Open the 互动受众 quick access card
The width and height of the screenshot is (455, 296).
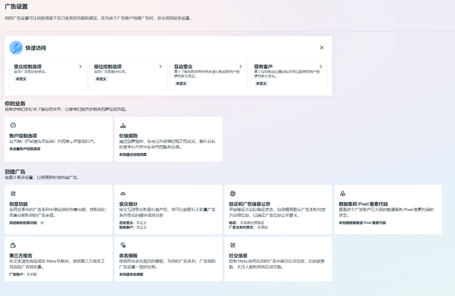tap(208, 75)
